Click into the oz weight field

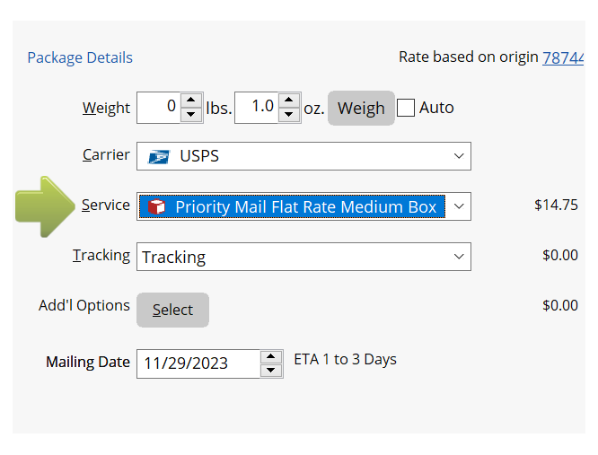257,107
